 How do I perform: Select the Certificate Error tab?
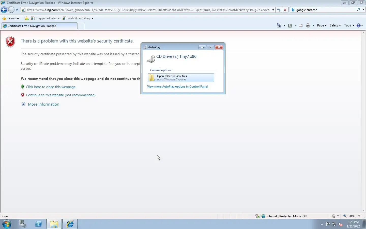[x=39, y=26]
